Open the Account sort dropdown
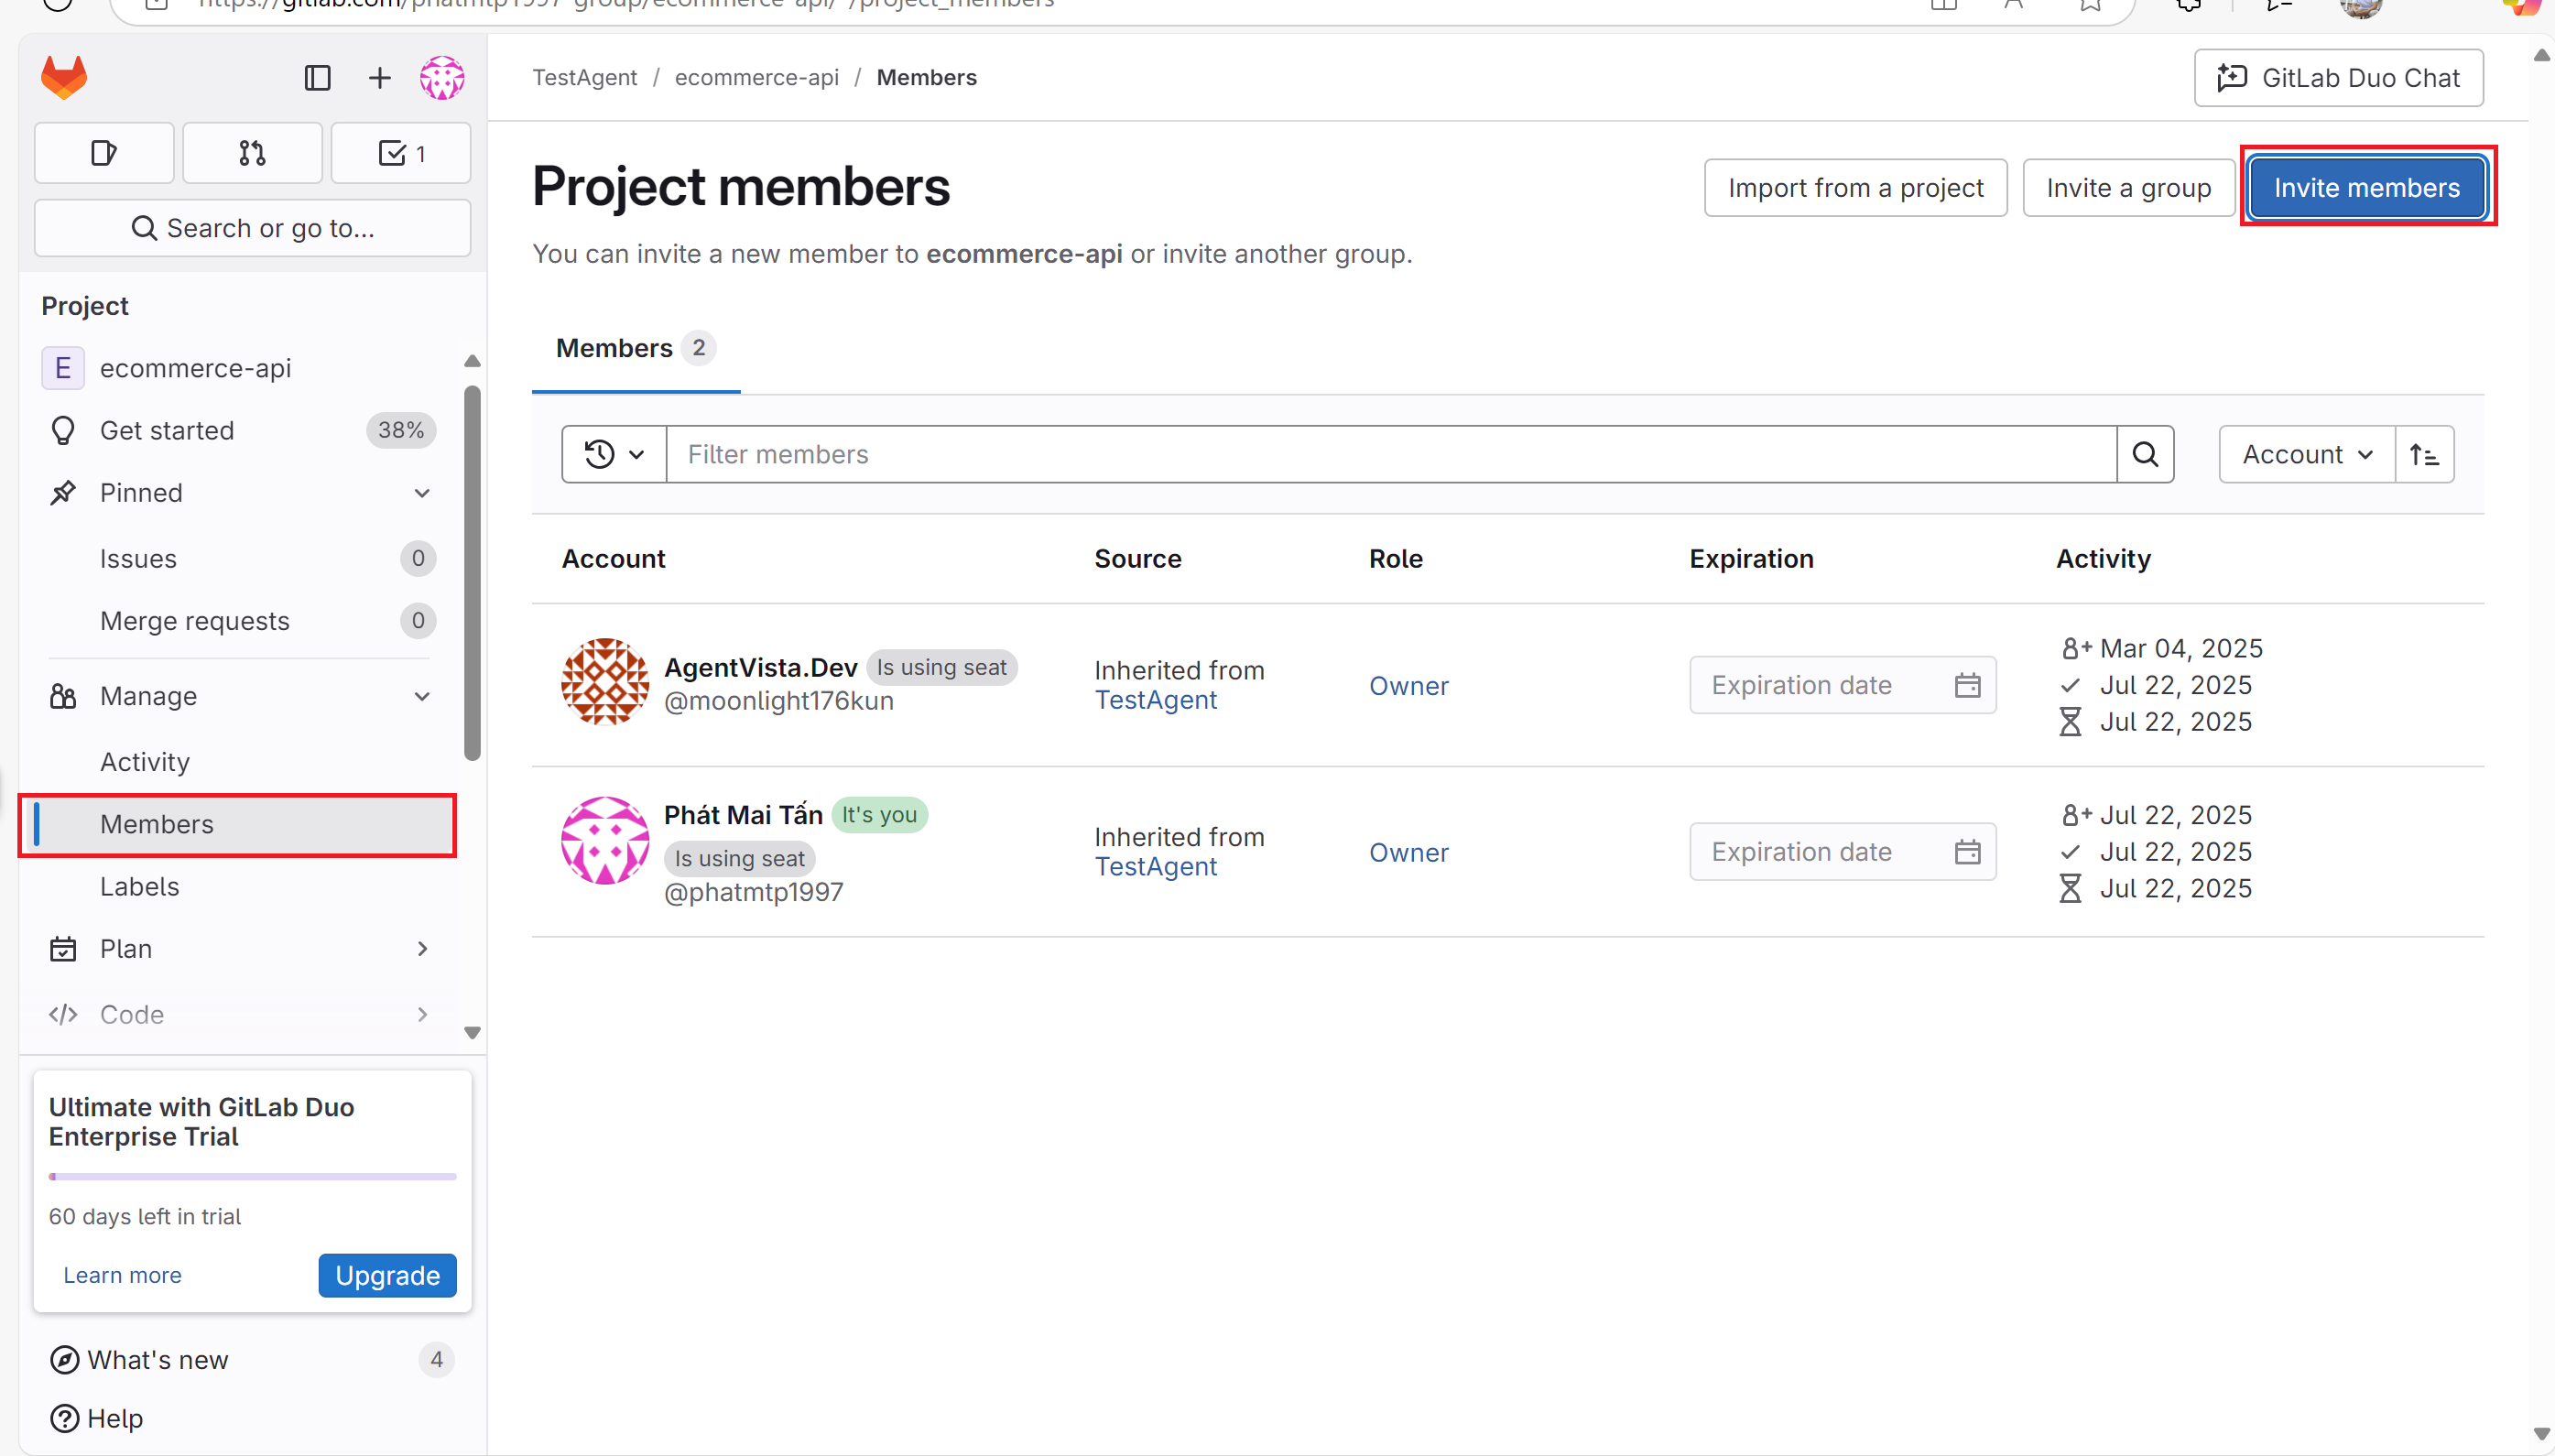Viewport: 2555px width, 1456px height. [2306, 454]
